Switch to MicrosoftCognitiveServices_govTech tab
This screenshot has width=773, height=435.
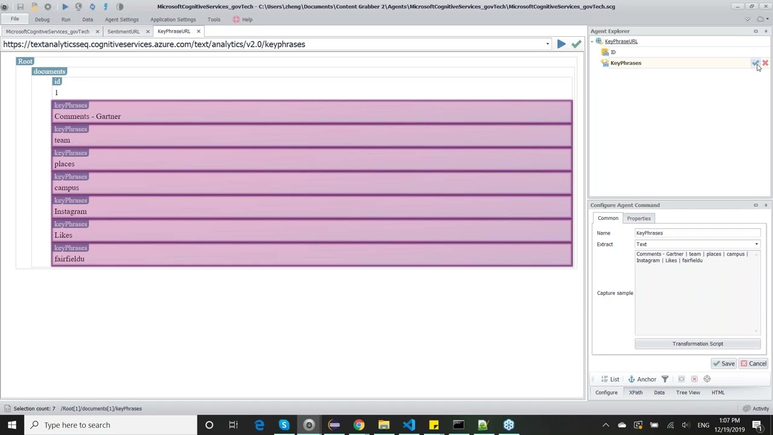tap(48, 31)
